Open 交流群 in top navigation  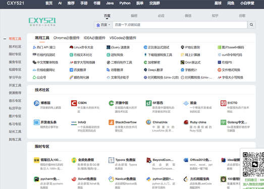154,3
